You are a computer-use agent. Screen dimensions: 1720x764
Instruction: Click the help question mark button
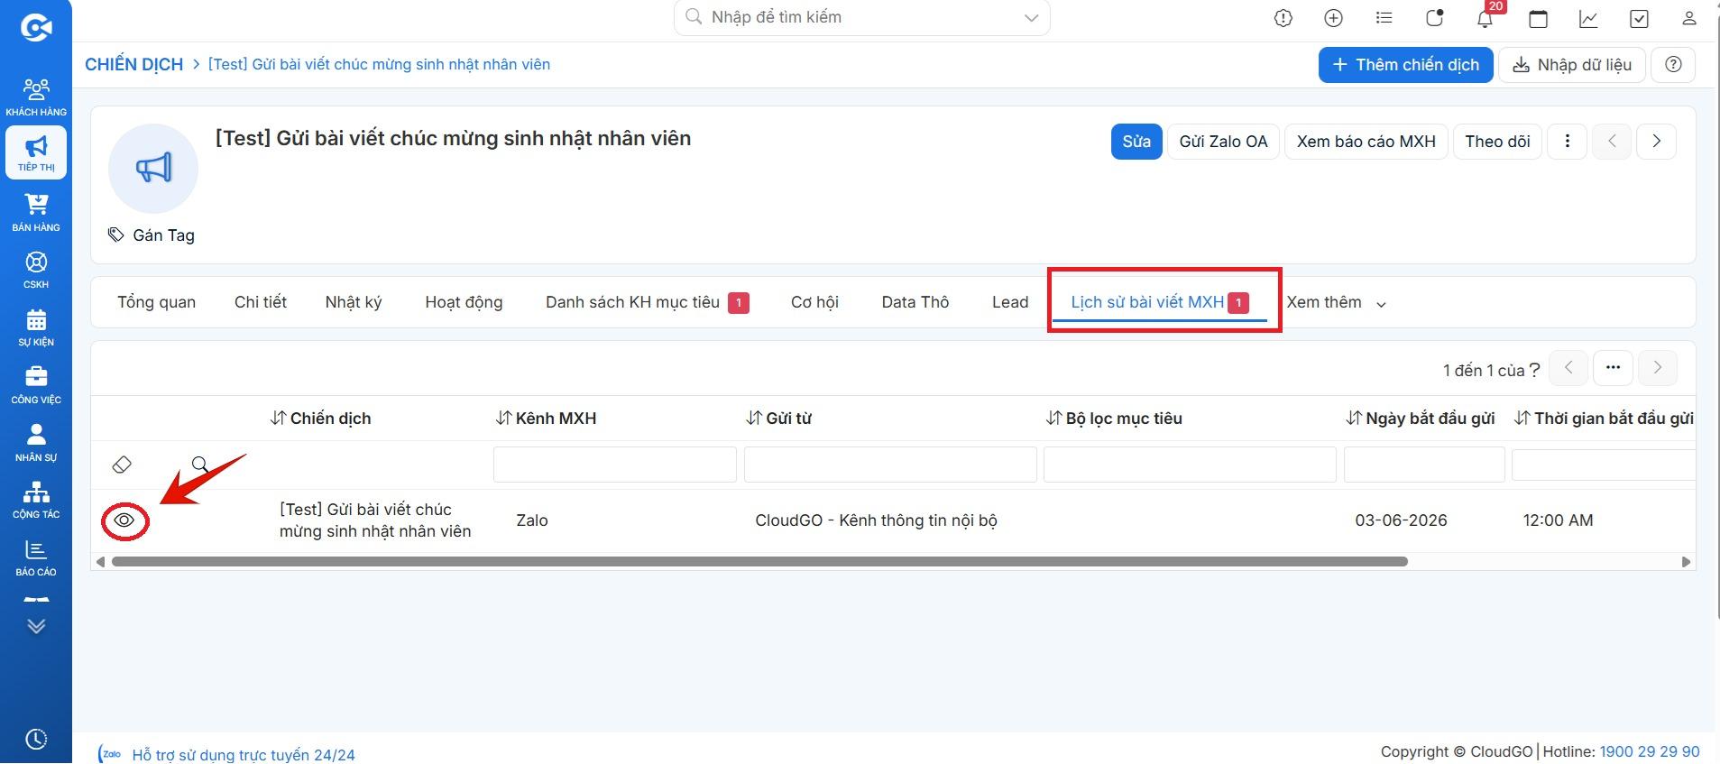pyautogui.click(x=1673, y=65)
